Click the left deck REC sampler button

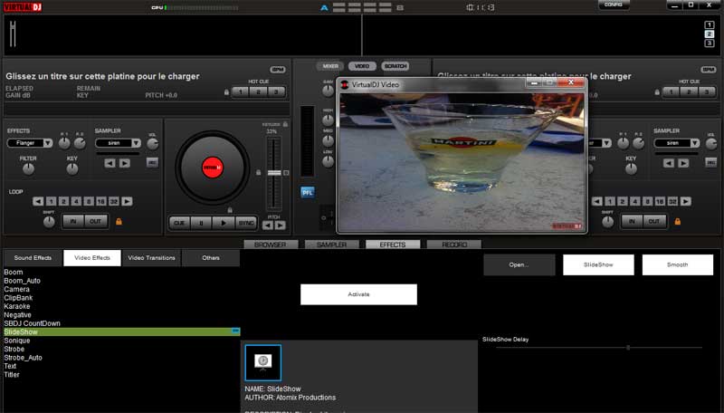coord(152,162)
